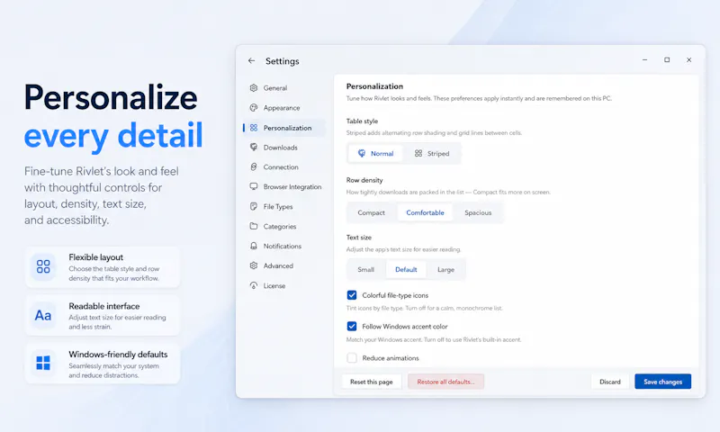Go to Notifications settings
Viewport: 720px width, 432px height.
click(x=283, y=246)
